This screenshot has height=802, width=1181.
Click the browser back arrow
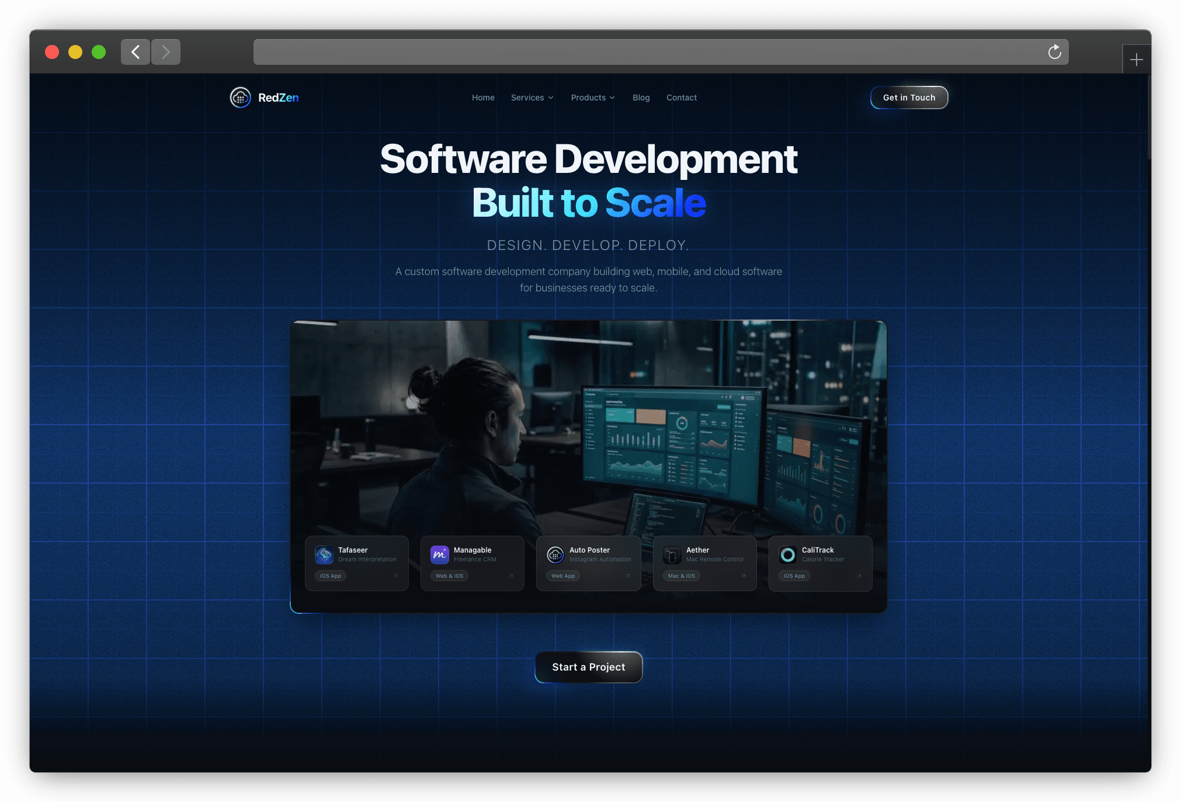coord(136,52)
